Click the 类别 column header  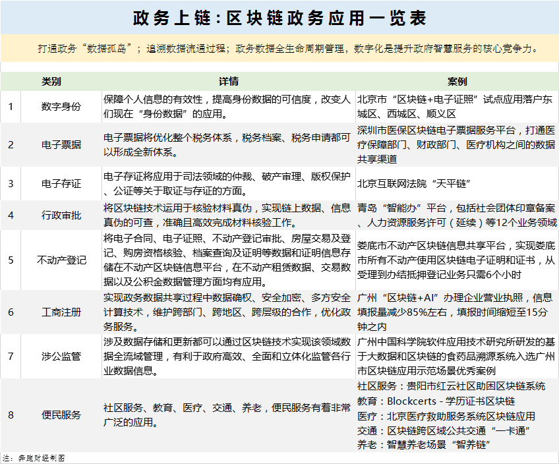(x=51, y=82)
